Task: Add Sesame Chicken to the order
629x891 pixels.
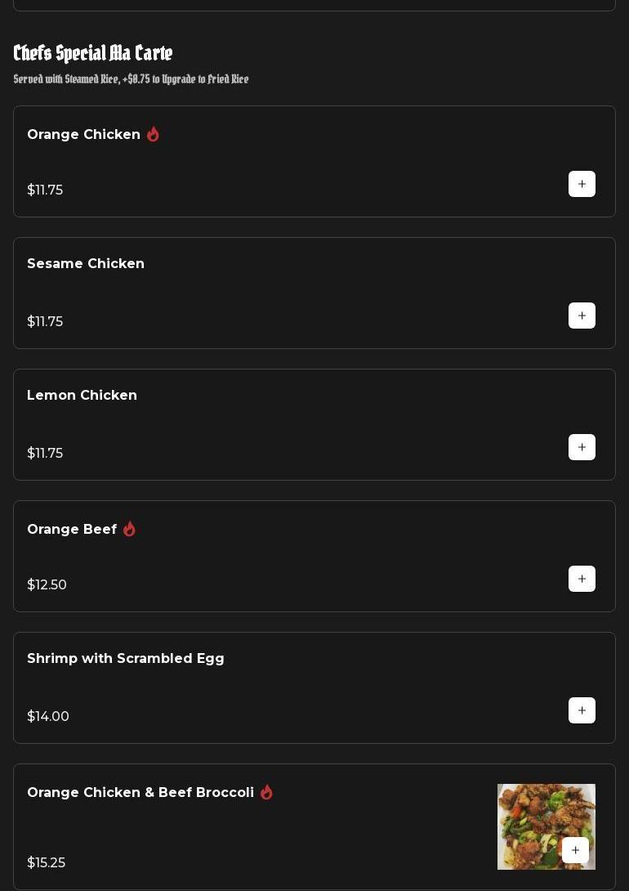Action: pyautogui.click(x=582, y=316)
